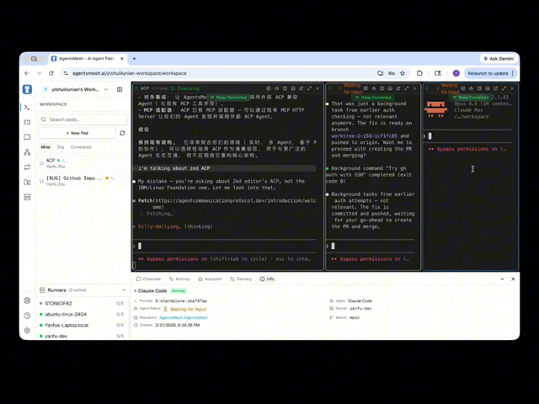Close the ACP terminal pane

coord(318,88)
